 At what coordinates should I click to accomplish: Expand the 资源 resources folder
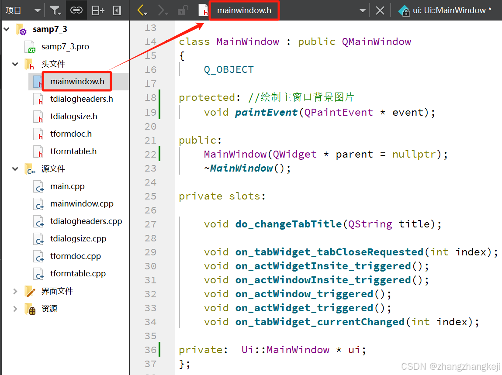(x=15, y=309)
